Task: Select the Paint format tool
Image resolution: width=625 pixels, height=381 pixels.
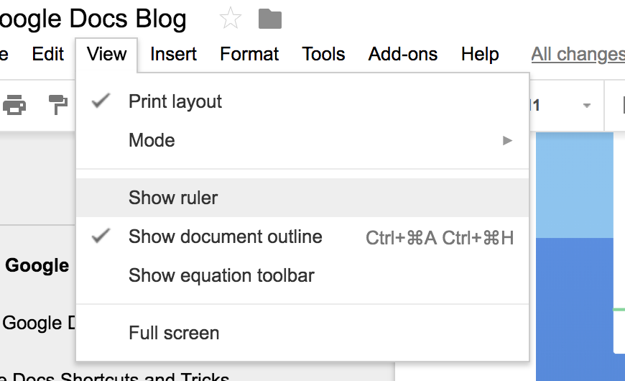Action: point(57,106)
